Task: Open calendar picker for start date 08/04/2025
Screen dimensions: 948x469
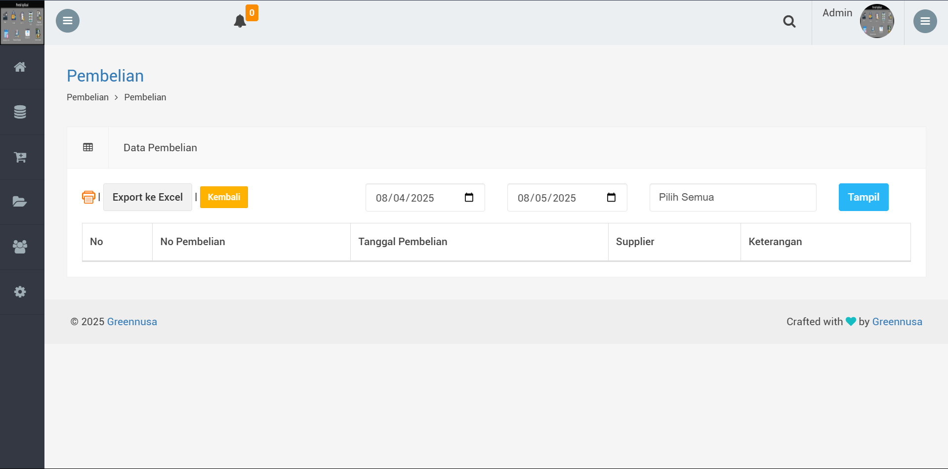Action: [x=469, y=198]
